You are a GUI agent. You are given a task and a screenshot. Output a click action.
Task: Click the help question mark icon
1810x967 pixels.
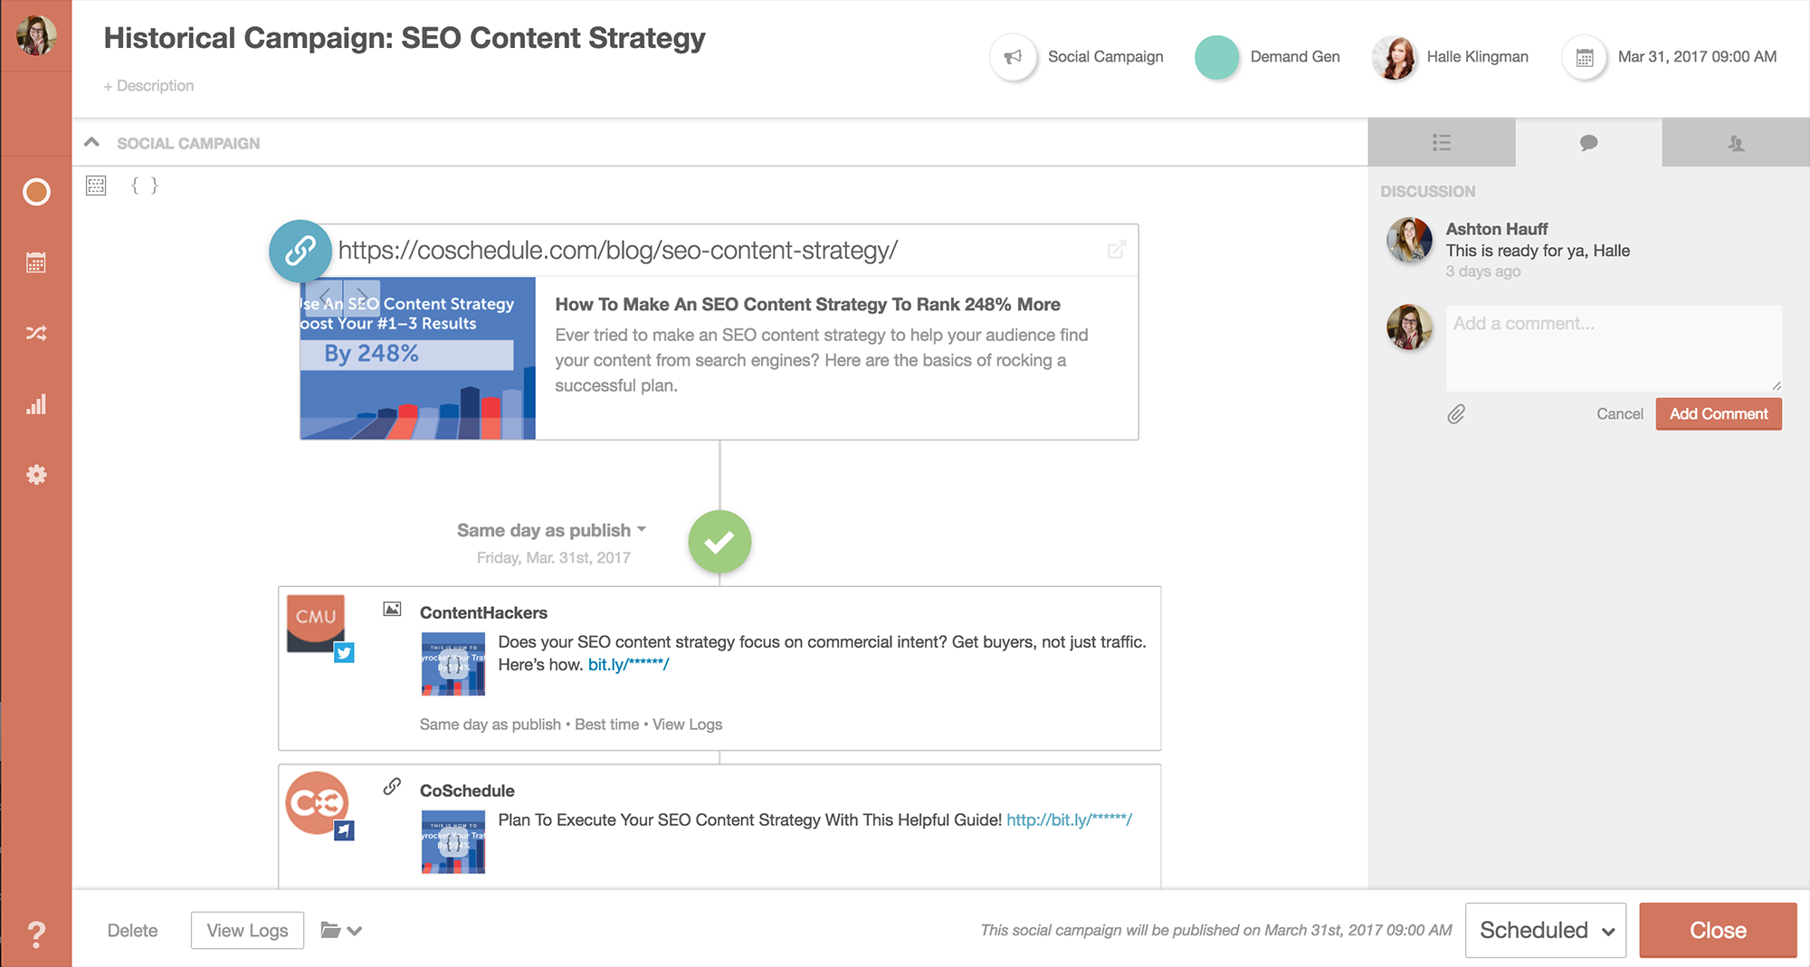[36, 934]
